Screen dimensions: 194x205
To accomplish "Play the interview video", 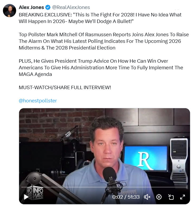I will pos(26,197).
